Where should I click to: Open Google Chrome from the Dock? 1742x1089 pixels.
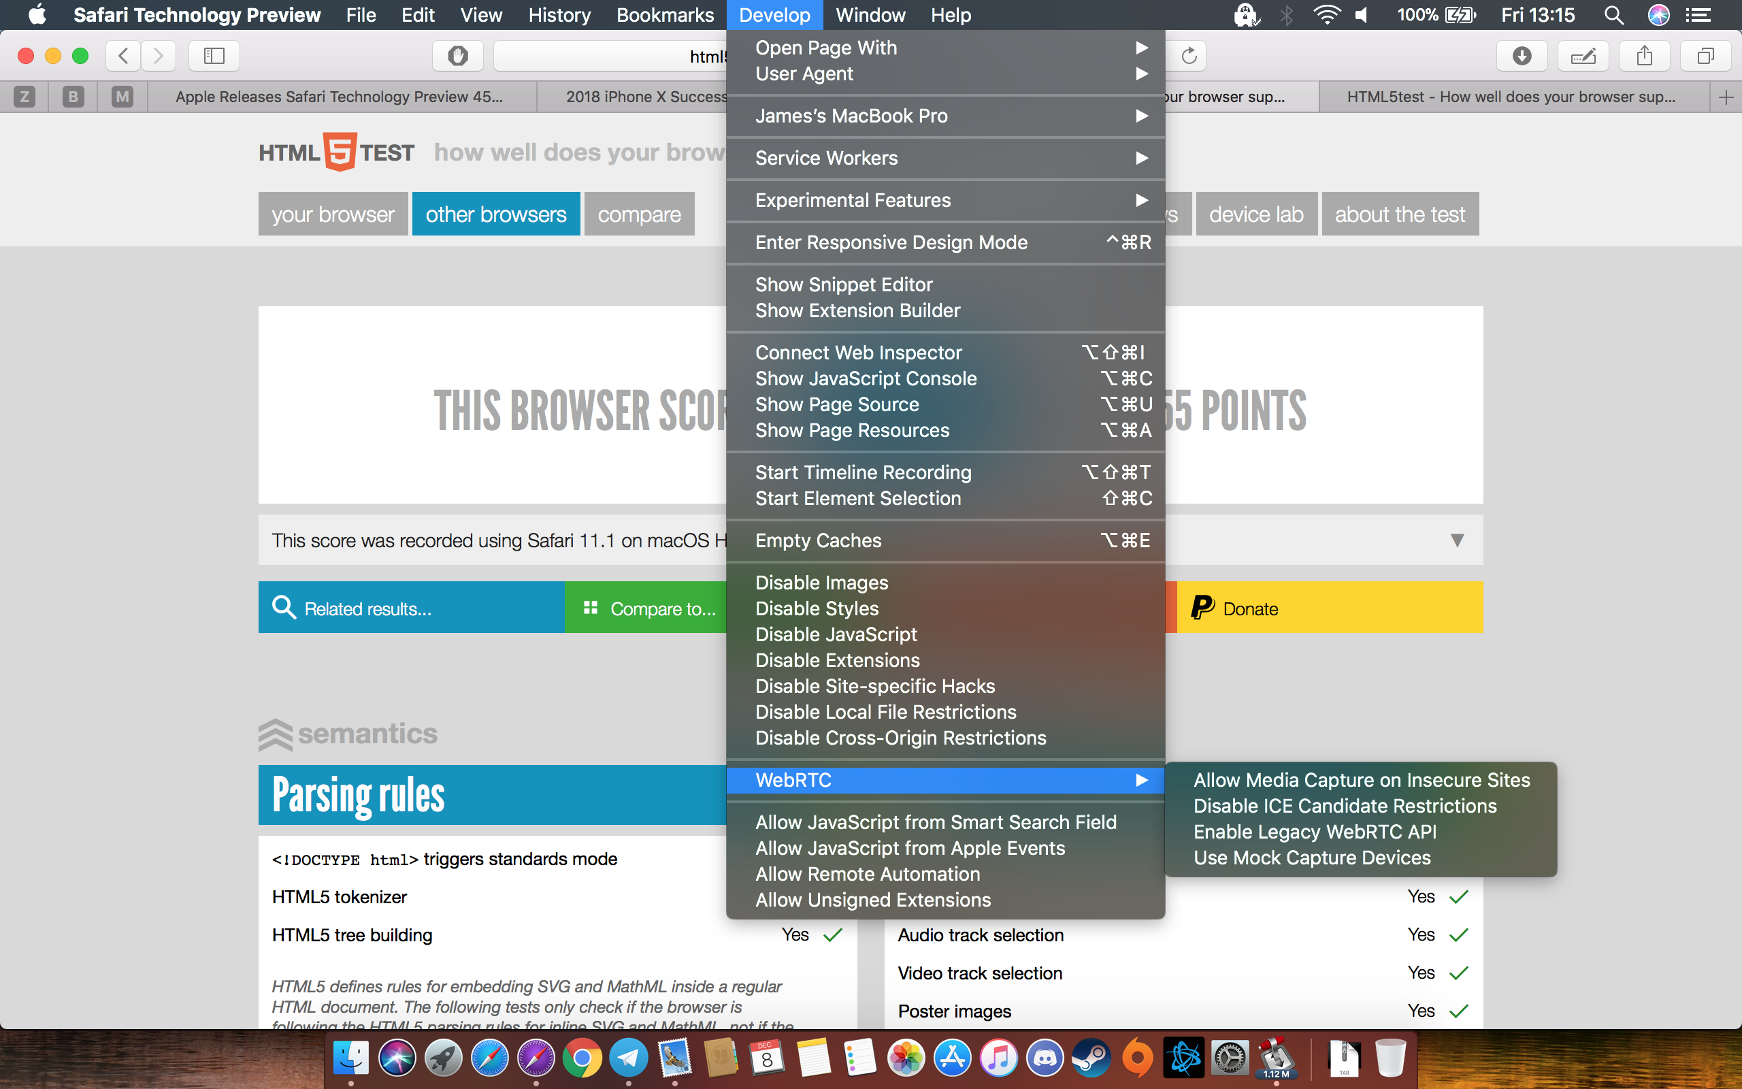(582, 1058)
